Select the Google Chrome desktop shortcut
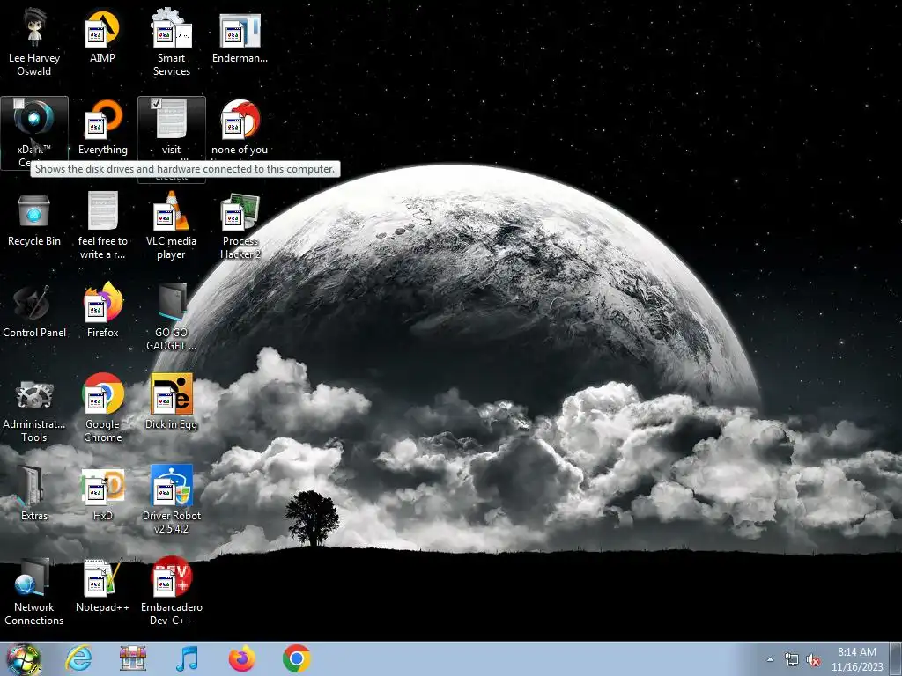 (x=102, y=408)
